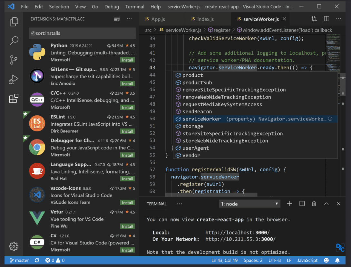Open notifications bell in status bar
The image size is (351, 267).
pos(337,260)
